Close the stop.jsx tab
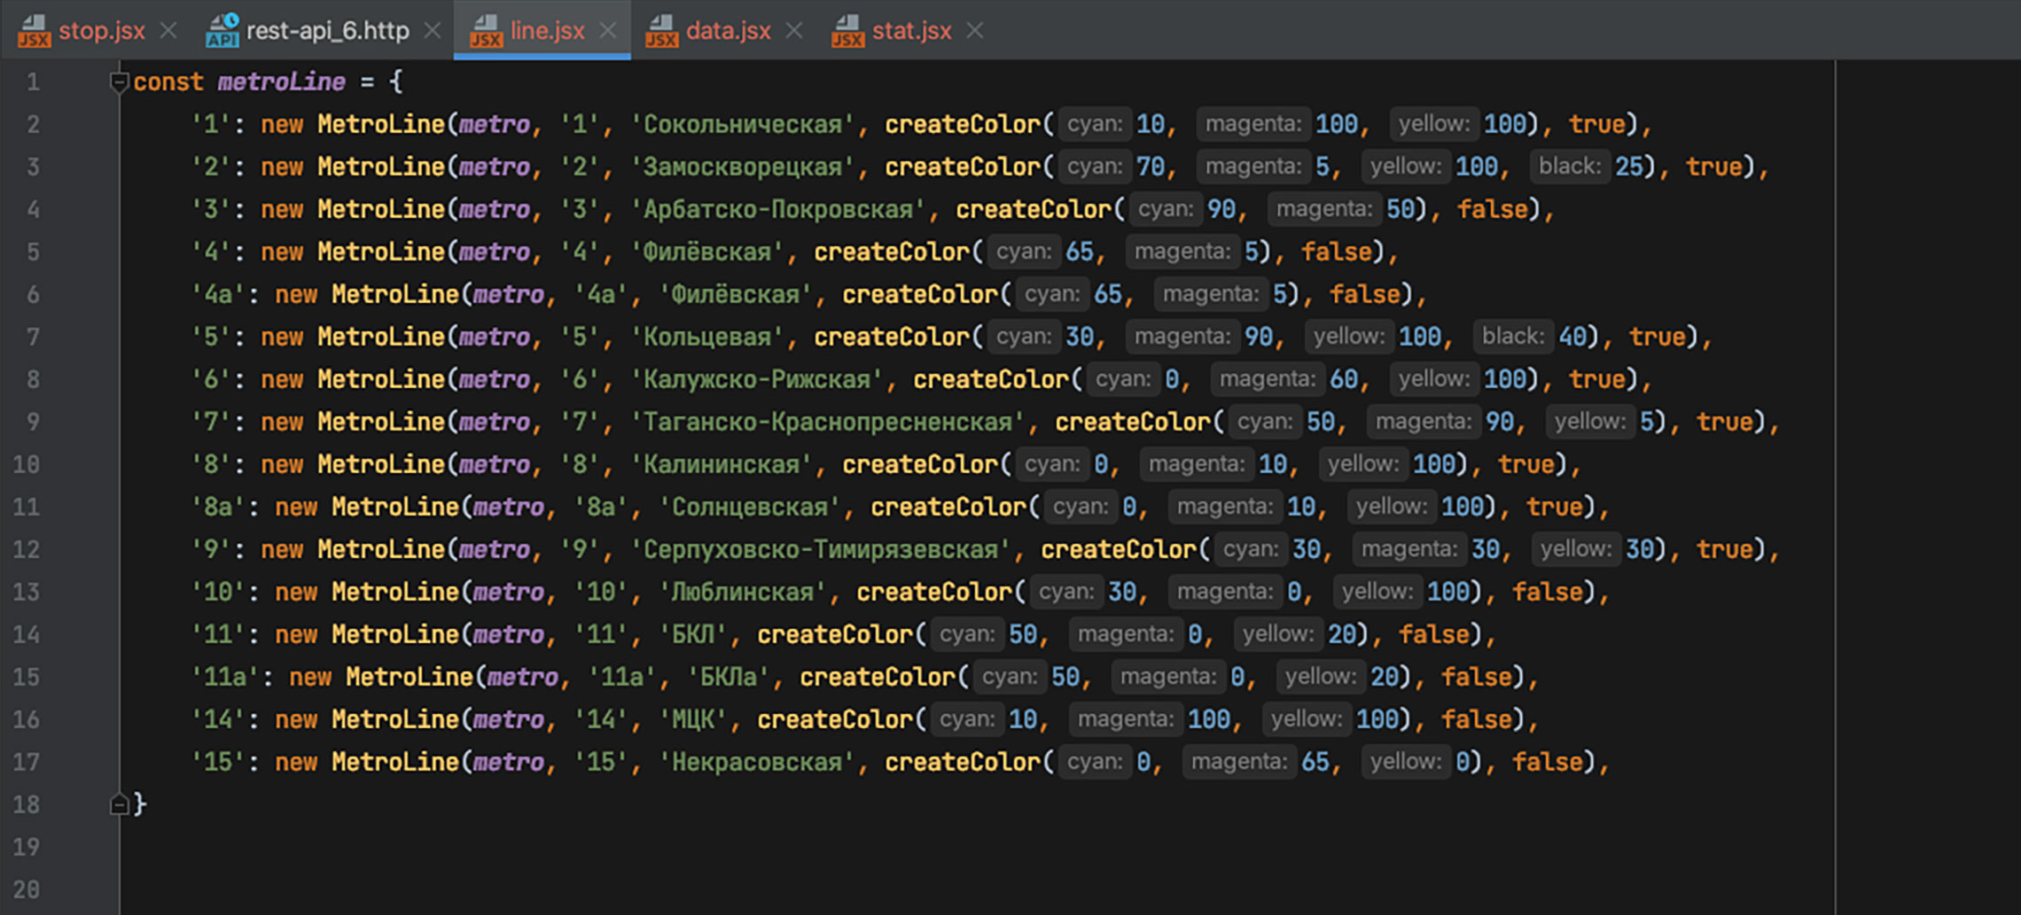 pos(168,31)
